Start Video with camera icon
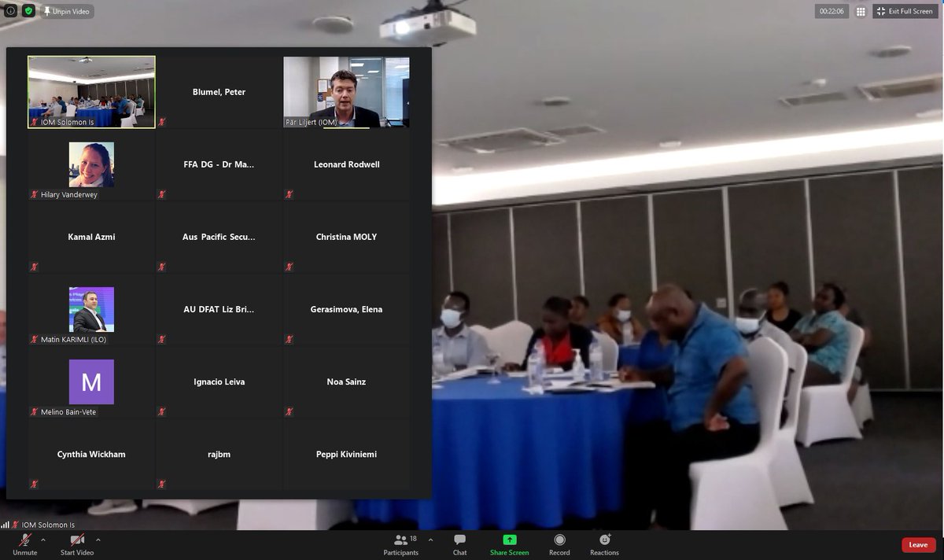Viewport: 944px width, 560px height. pyautogui.click(x=77, y=544)
